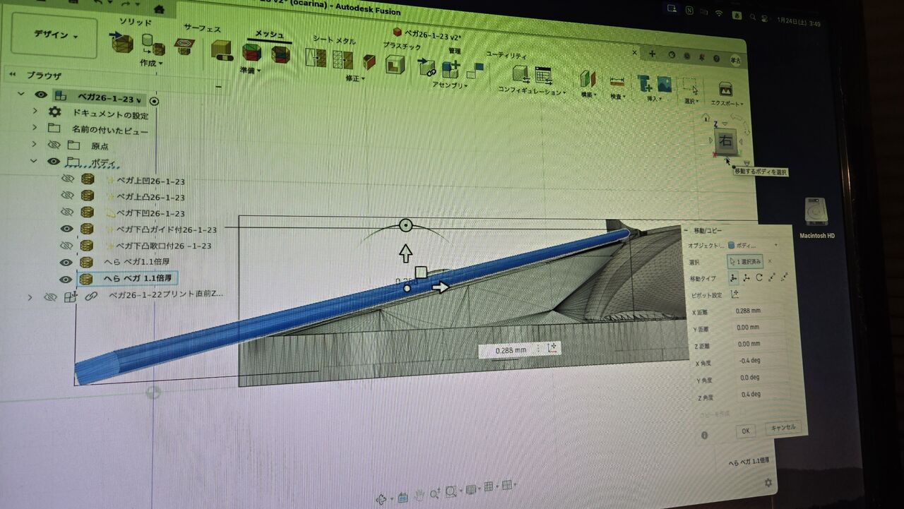Screen dimensions: 904x509
Task: Collapse the ブラウザ panel with the double arrows
Action: (x=12, y=74)
